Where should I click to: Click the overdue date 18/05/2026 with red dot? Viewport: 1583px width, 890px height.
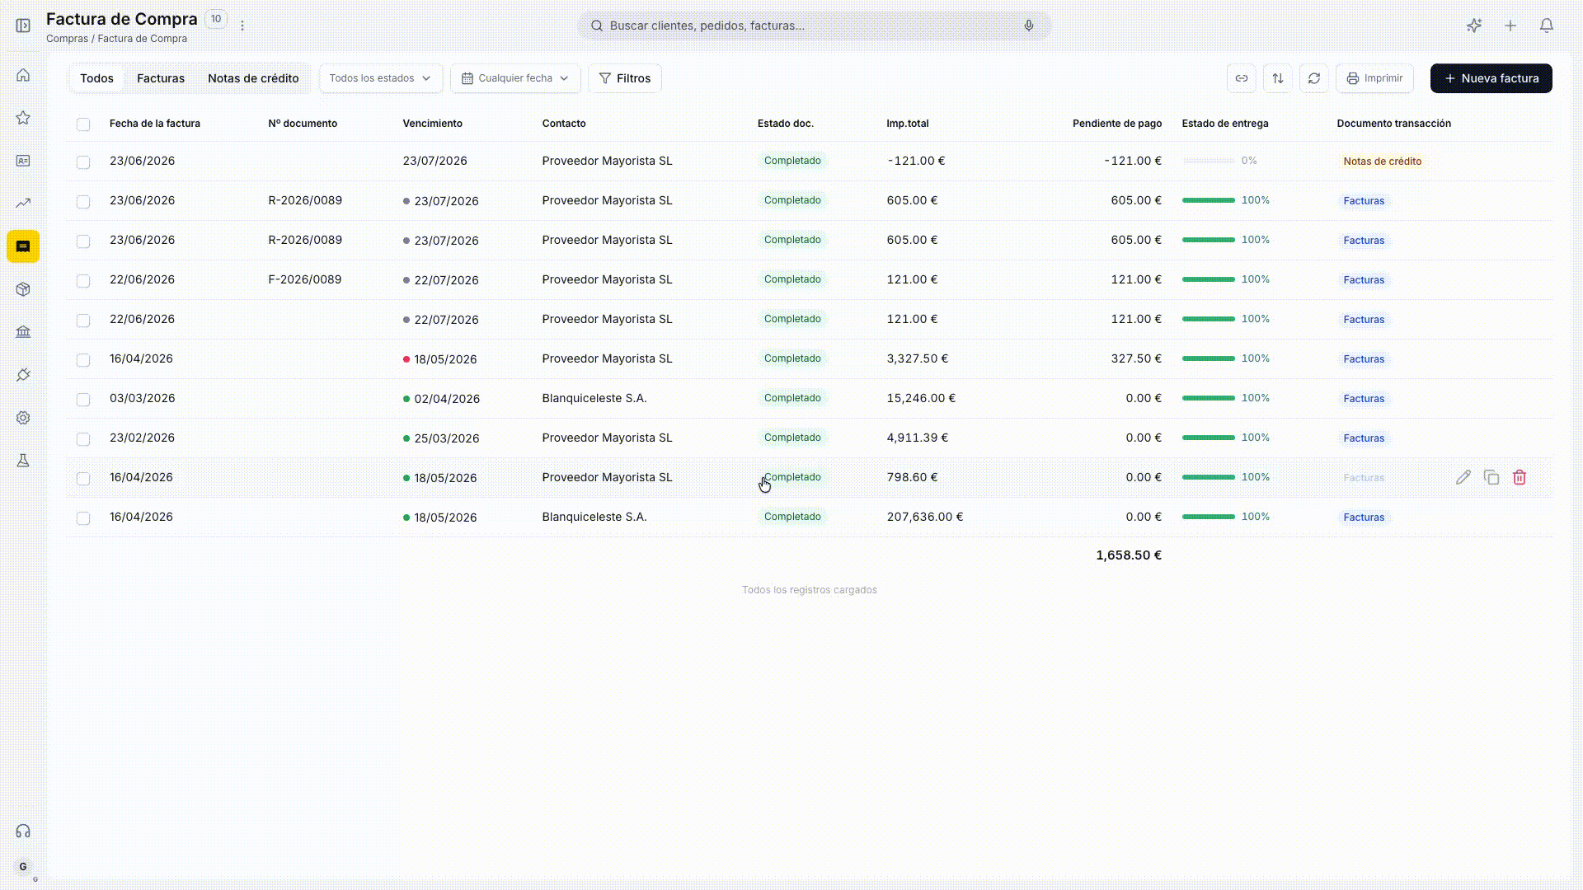coord(445,359)
